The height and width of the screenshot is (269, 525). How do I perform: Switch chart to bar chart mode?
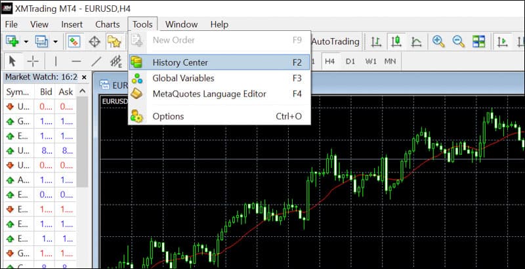376,41
